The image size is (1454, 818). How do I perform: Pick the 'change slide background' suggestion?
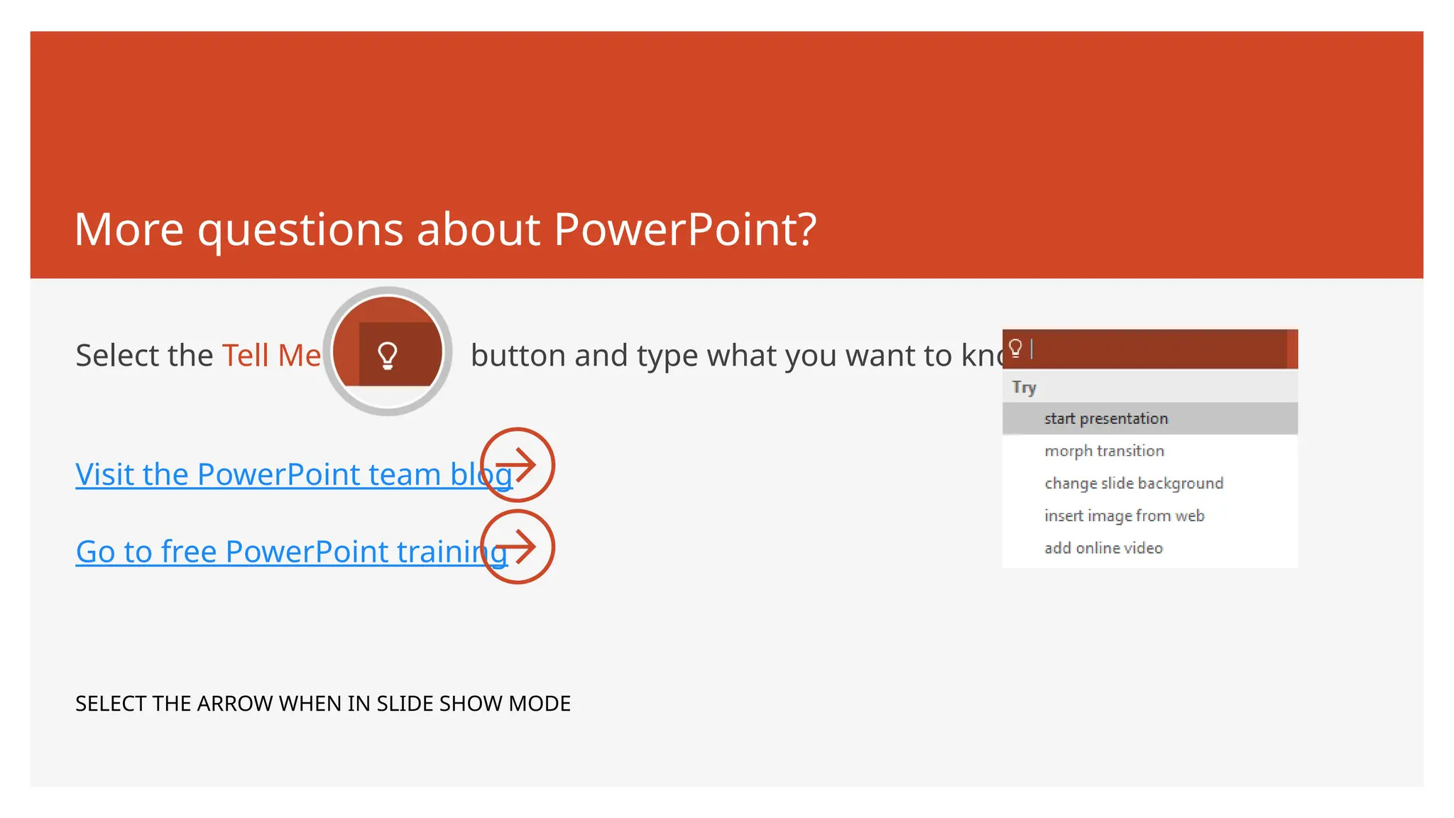pos(1133,484)
